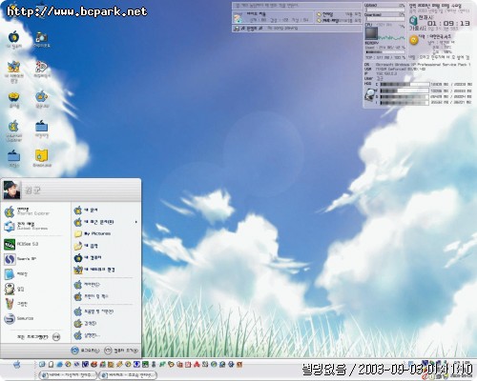Expand the recent documents submenu arrow
Image resolution: width=477 pixels, height=381 pixels.
click(x=136, y=222)
